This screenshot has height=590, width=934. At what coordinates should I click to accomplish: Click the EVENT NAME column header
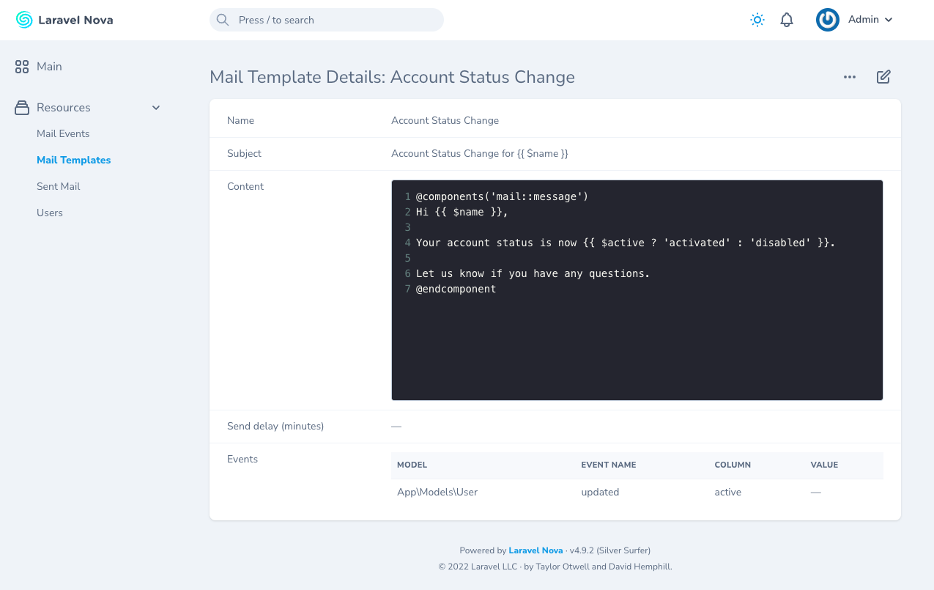(x=608, y=465)
